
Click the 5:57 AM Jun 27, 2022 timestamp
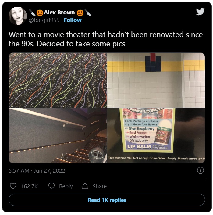pos(37,171)
